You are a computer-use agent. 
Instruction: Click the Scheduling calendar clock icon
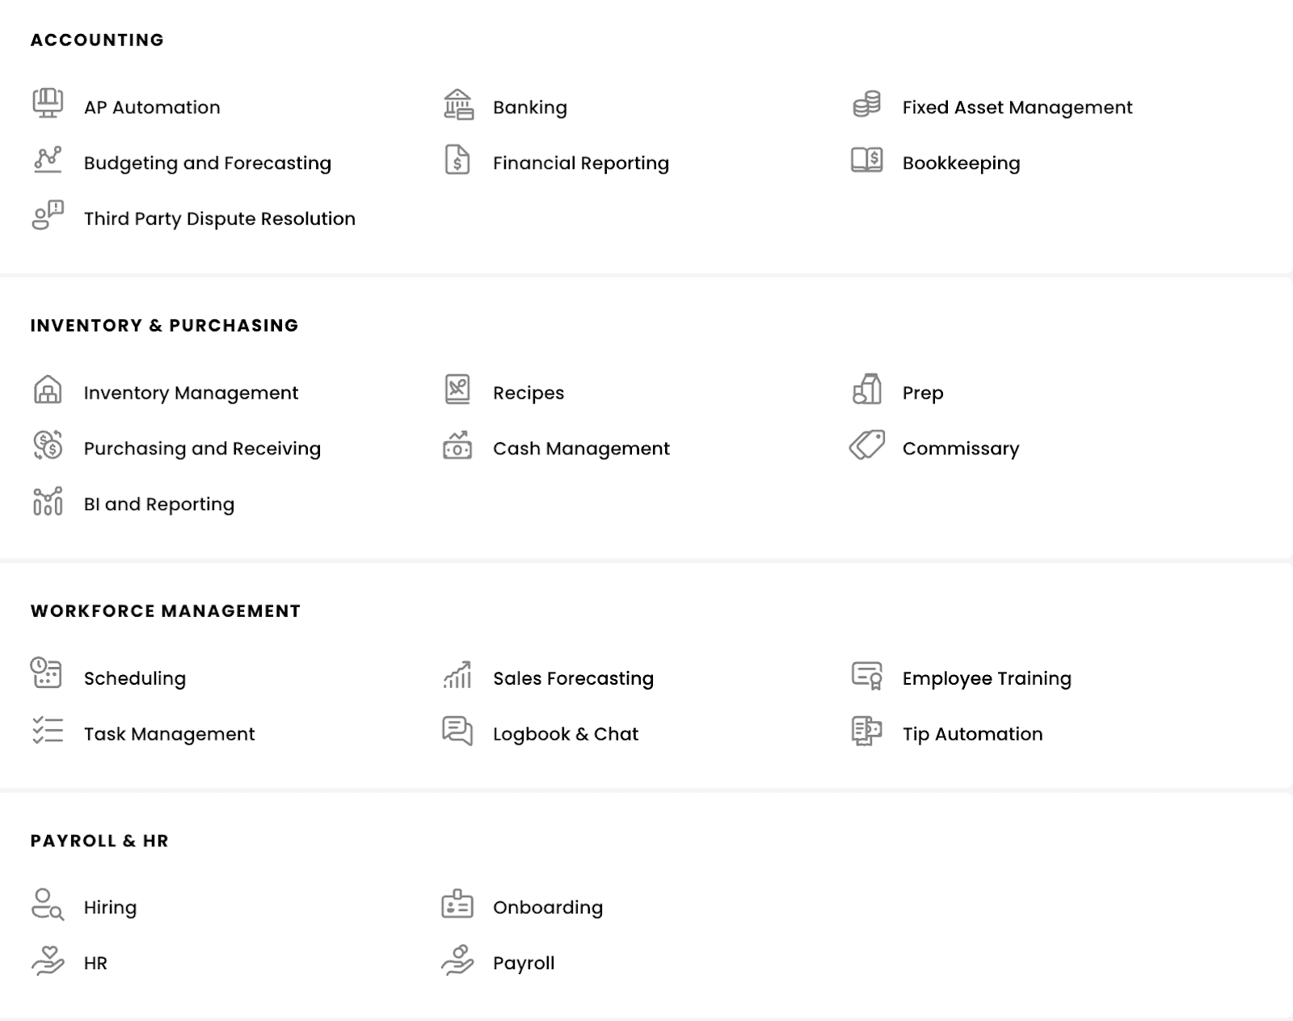(x=46, y=673)
